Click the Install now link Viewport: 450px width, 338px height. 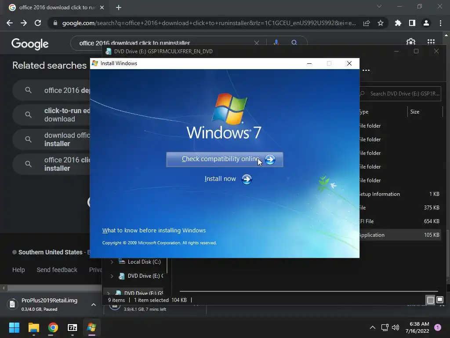tap(220, 179)
